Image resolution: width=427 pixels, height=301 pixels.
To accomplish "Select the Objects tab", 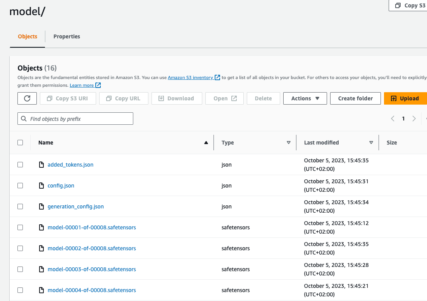I will (x=28, y=36).
